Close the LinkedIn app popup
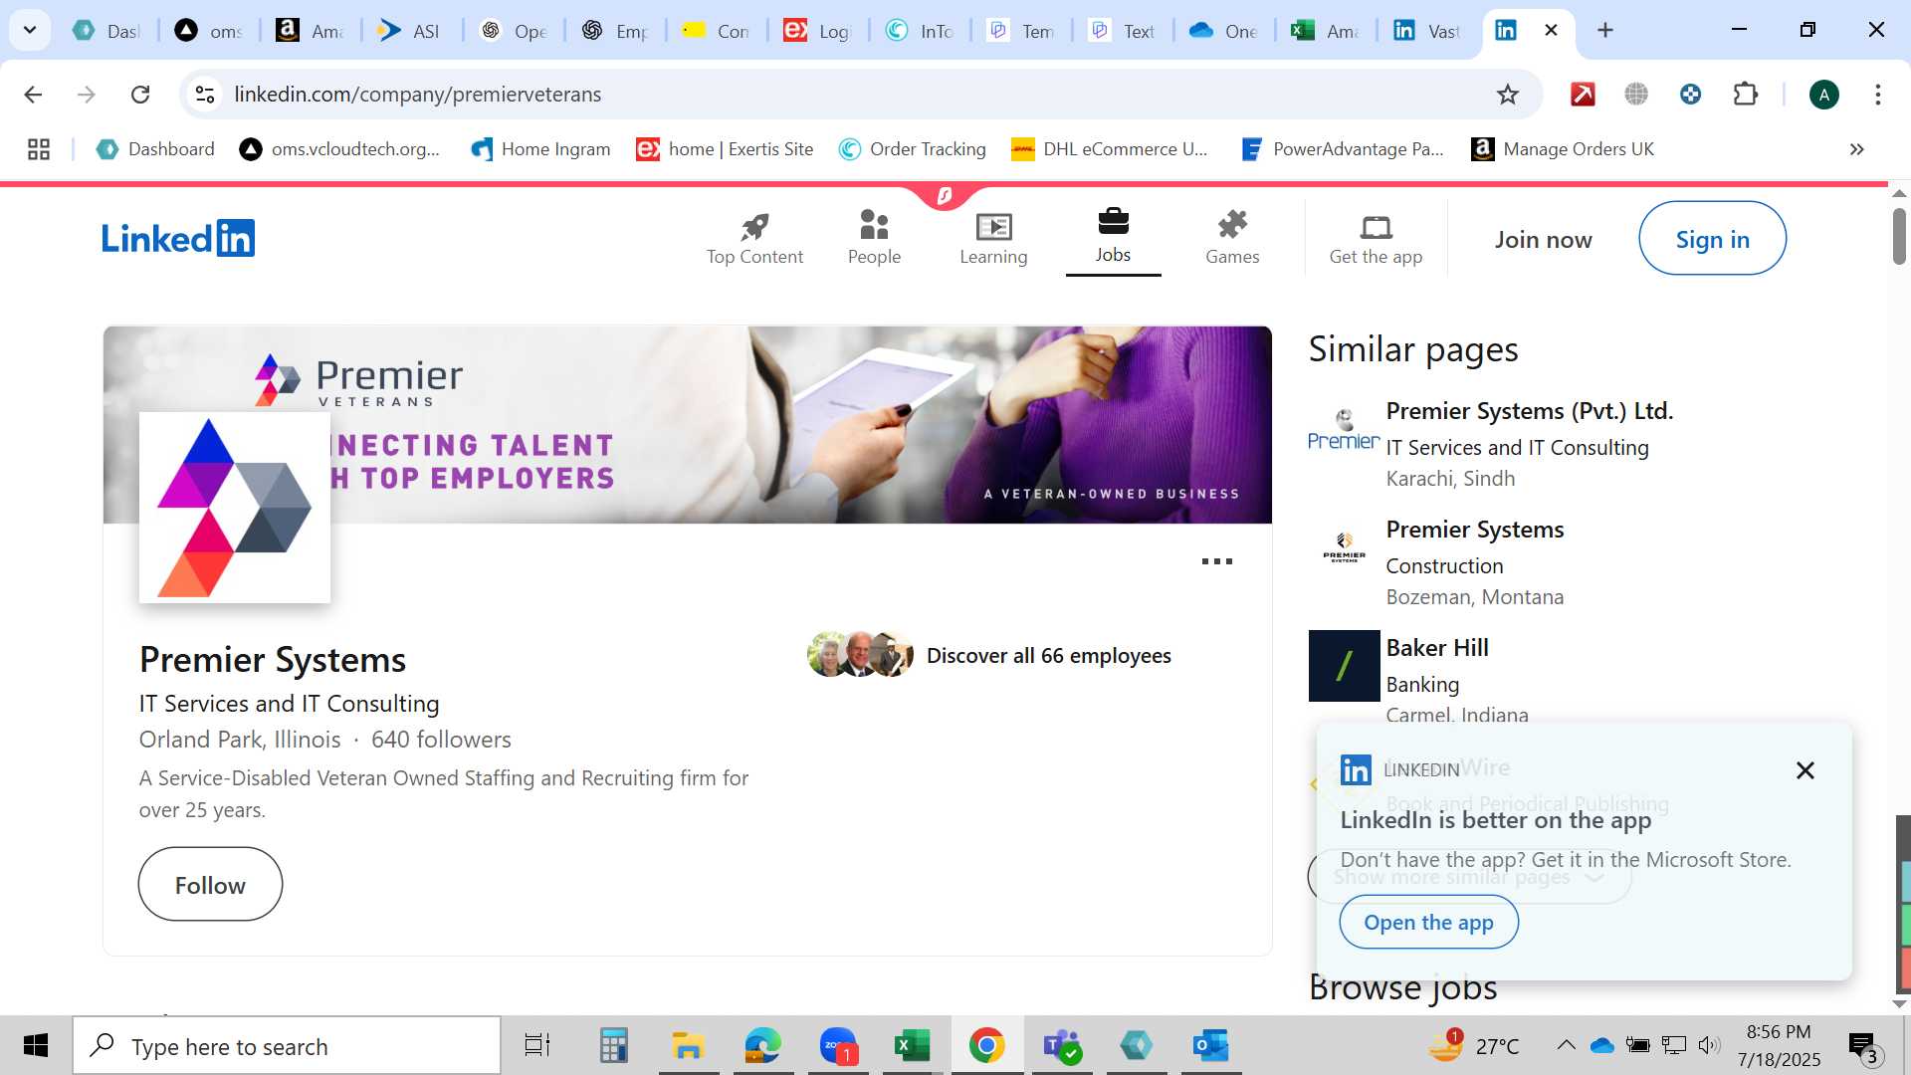 tap(1805, 770)
